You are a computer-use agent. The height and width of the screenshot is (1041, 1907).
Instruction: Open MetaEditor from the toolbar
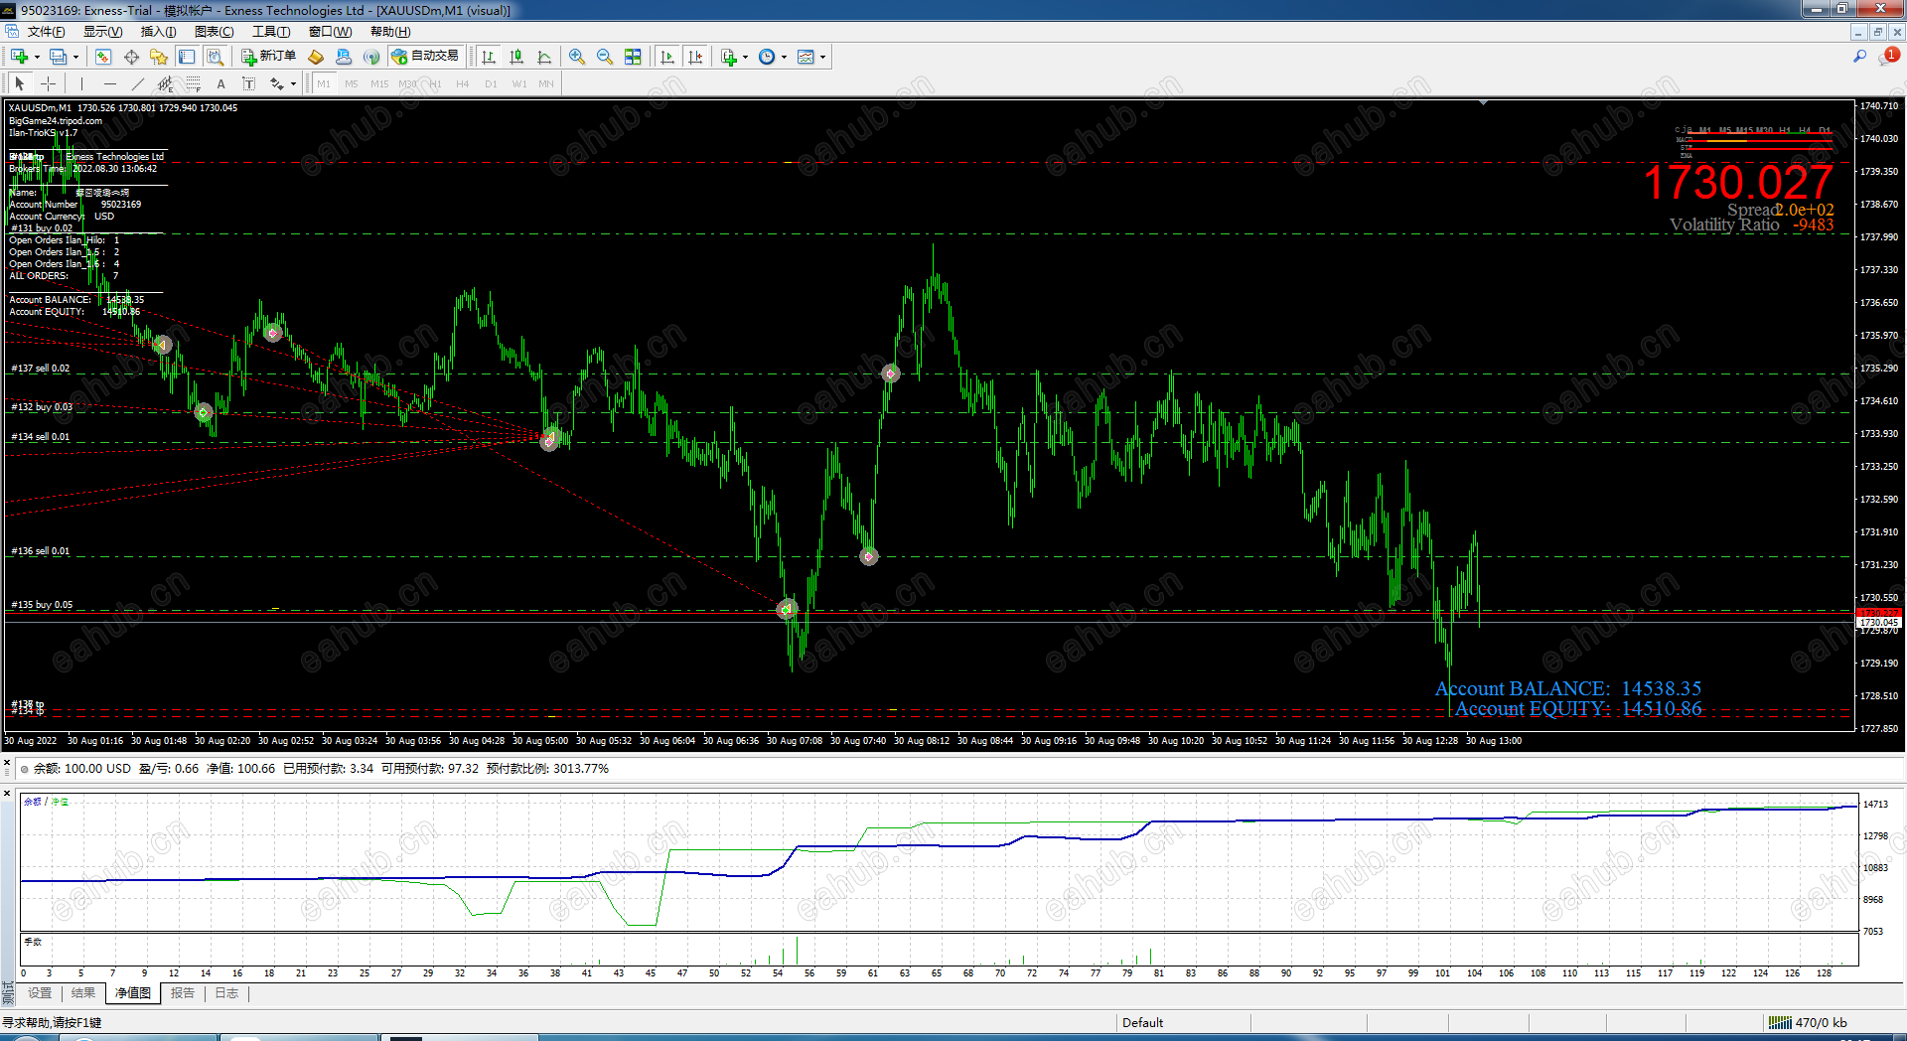pyautogui.click(x=316, y=57)
